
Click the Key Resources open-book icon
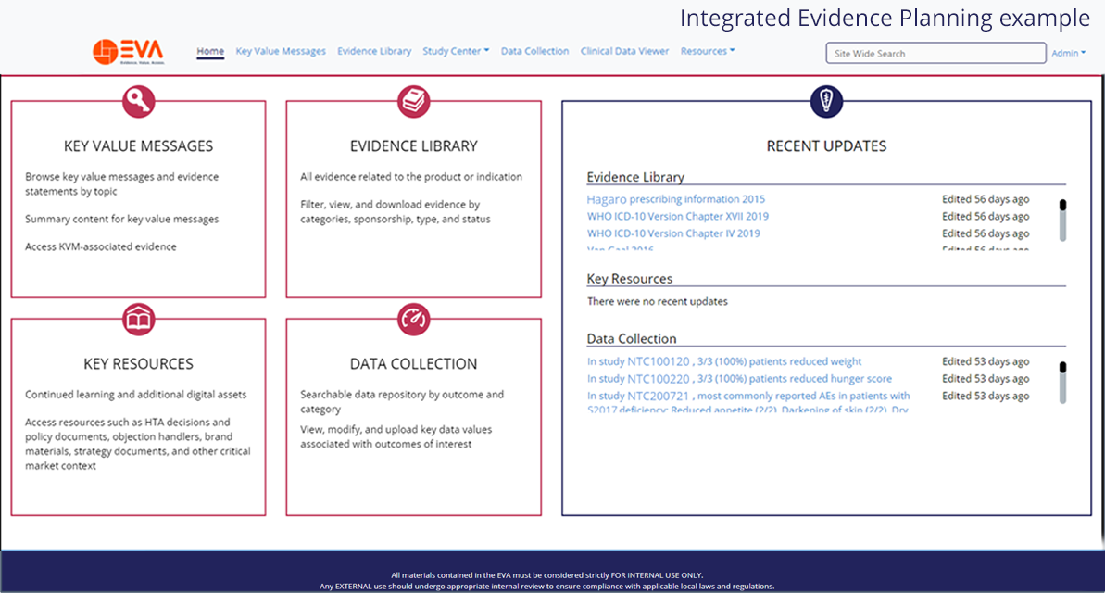point(138,320)
